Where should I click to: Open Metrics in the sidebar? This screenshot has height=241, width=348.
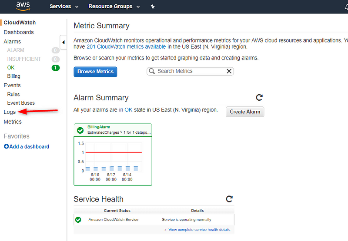[x=13, y=122]
